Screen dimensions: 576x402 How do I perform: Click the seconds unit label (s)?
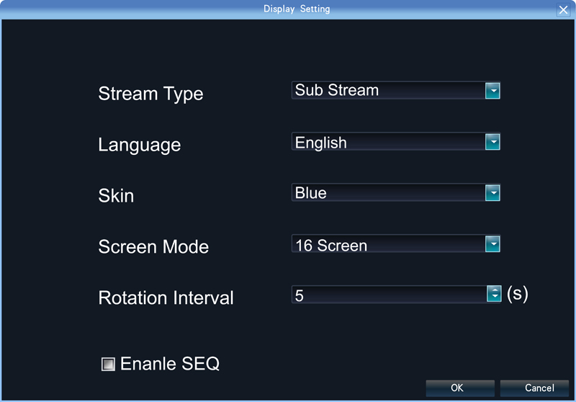click(518, 294)
